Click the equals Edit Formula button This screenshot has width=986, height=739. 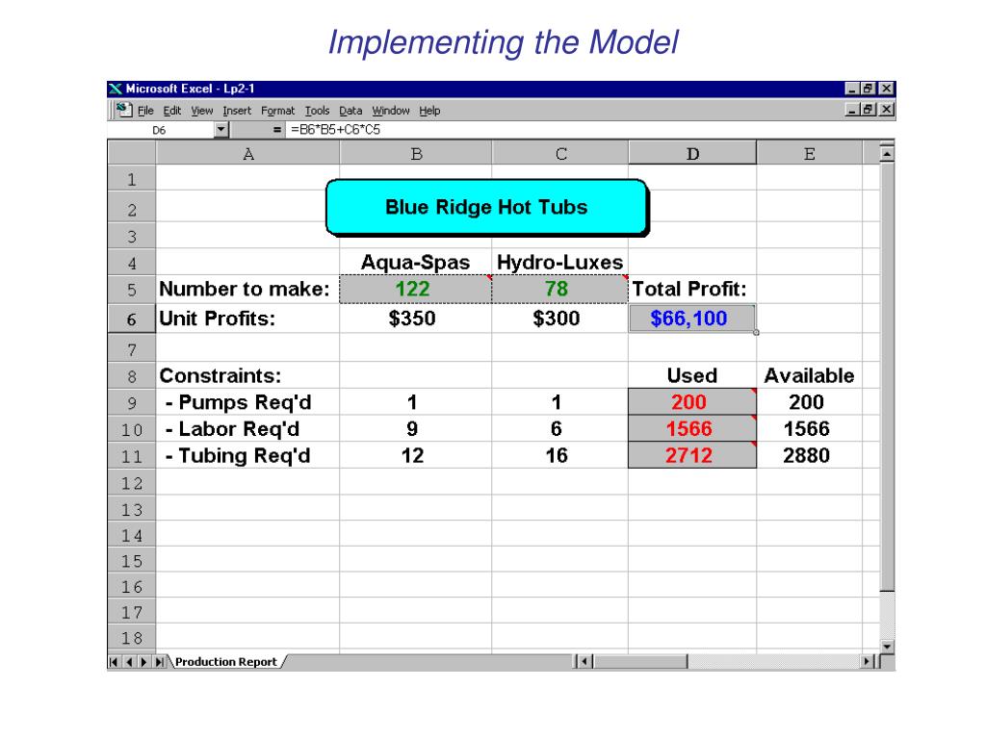click(276, 130)
